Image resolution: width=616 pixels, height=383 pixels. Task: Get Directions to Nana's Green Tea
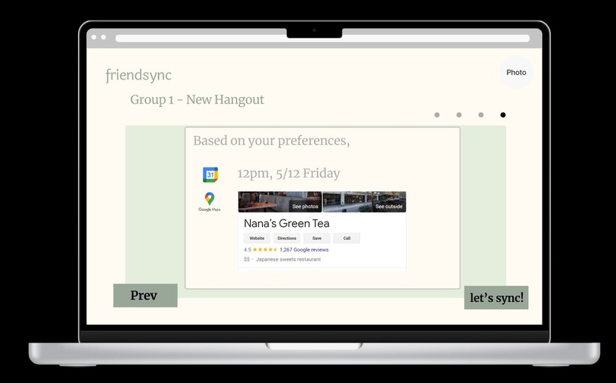pos(287,238)
